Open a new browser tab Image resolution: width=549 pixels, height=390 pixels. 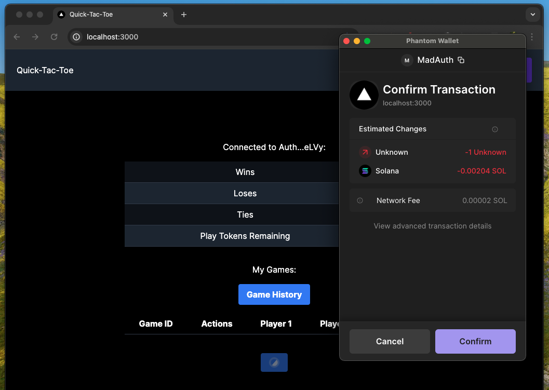click(184, 15)
